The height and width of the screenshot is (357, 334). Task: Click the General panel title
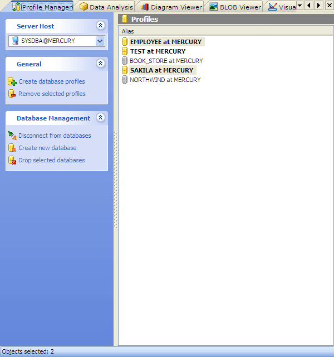[x=29, y=64]
